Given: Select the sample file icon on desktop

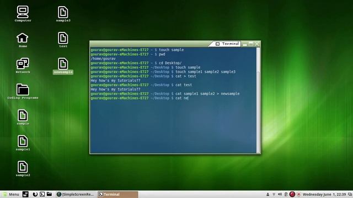Looking at the screenshot, I should [23, 117].
